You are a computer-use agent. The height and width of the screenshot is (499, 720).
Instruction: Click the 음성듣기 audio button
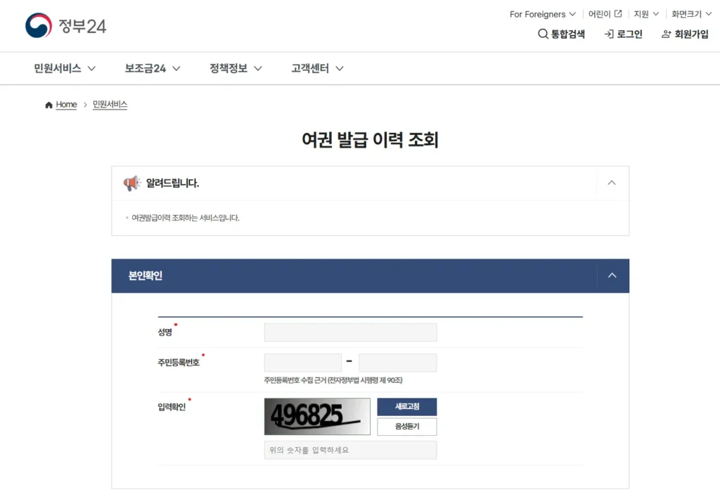point(407,427)
